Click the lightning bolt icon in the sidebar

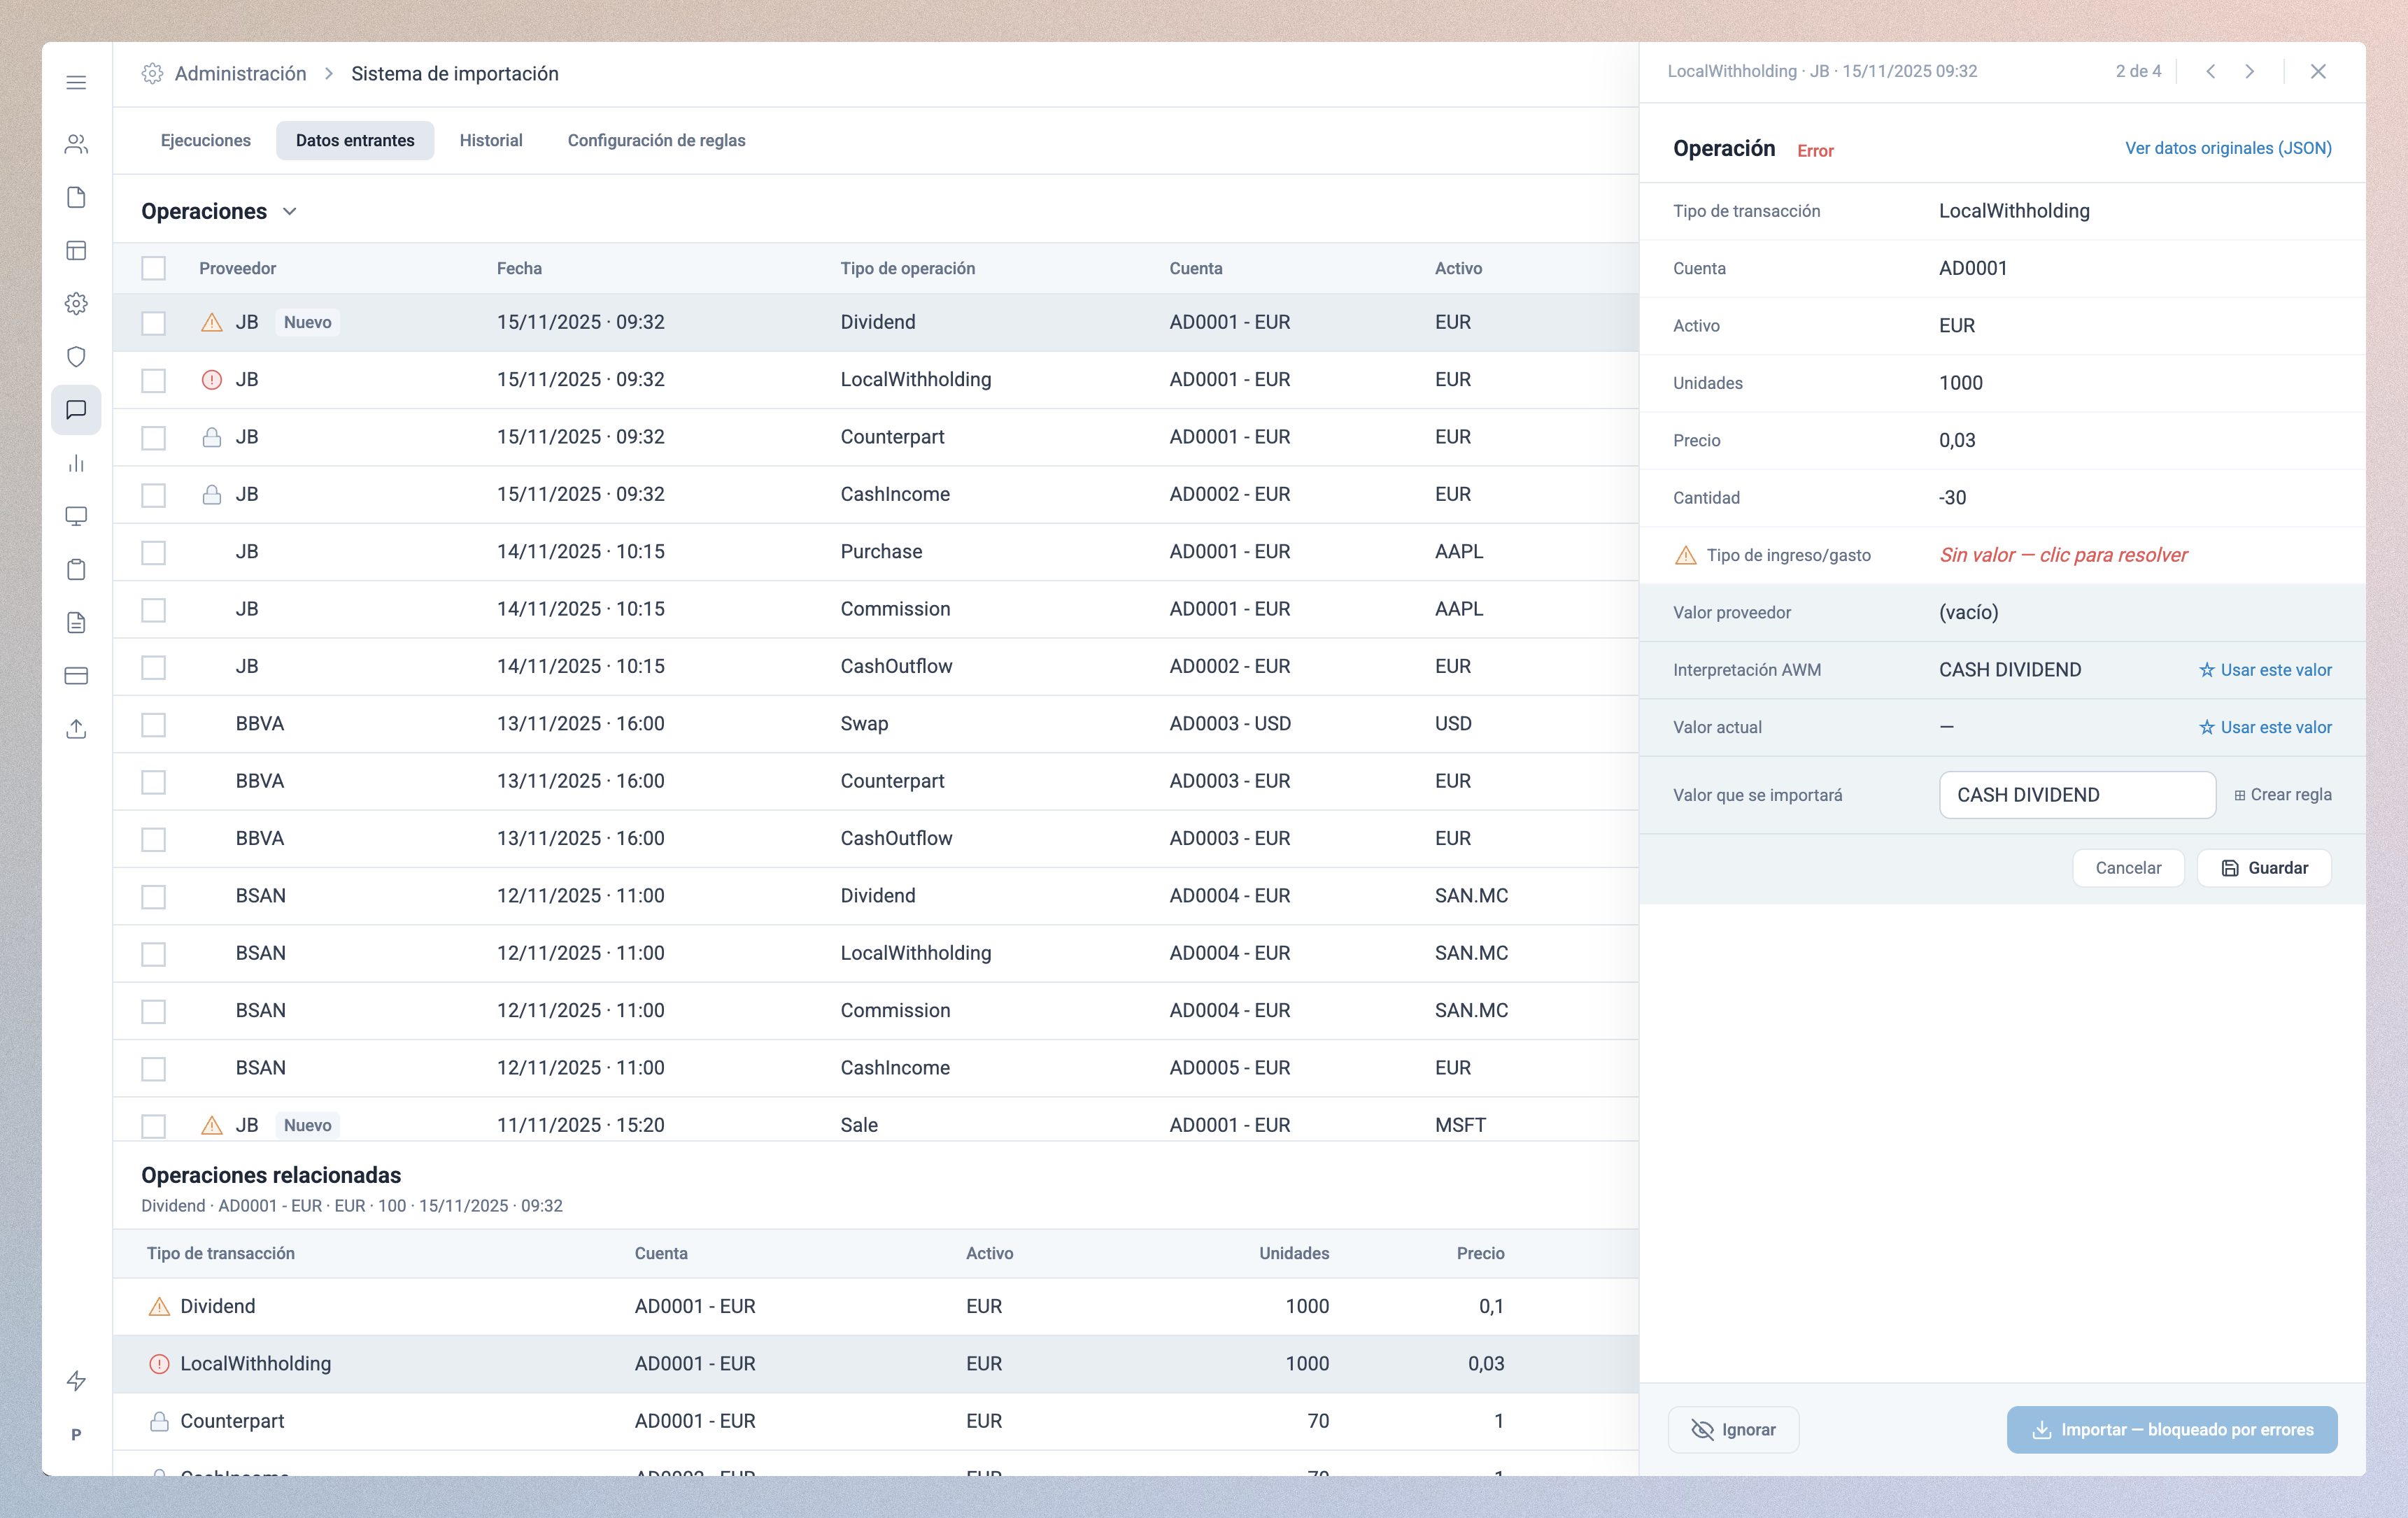[76, 1380]
